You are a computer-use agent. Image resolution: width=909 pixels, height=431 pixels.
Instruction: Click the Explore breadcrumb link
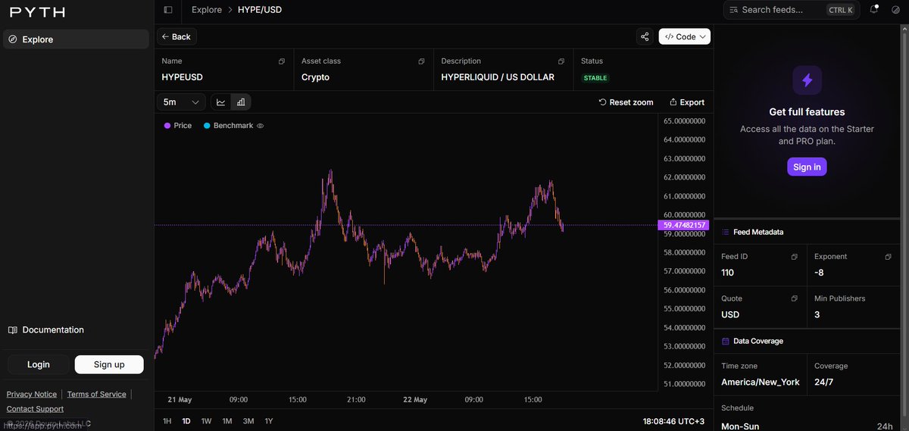pos(207,10)
